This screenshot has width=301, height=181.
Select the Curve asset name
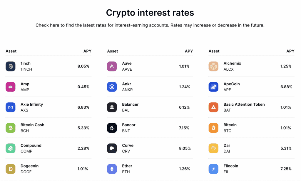(128, 145)
